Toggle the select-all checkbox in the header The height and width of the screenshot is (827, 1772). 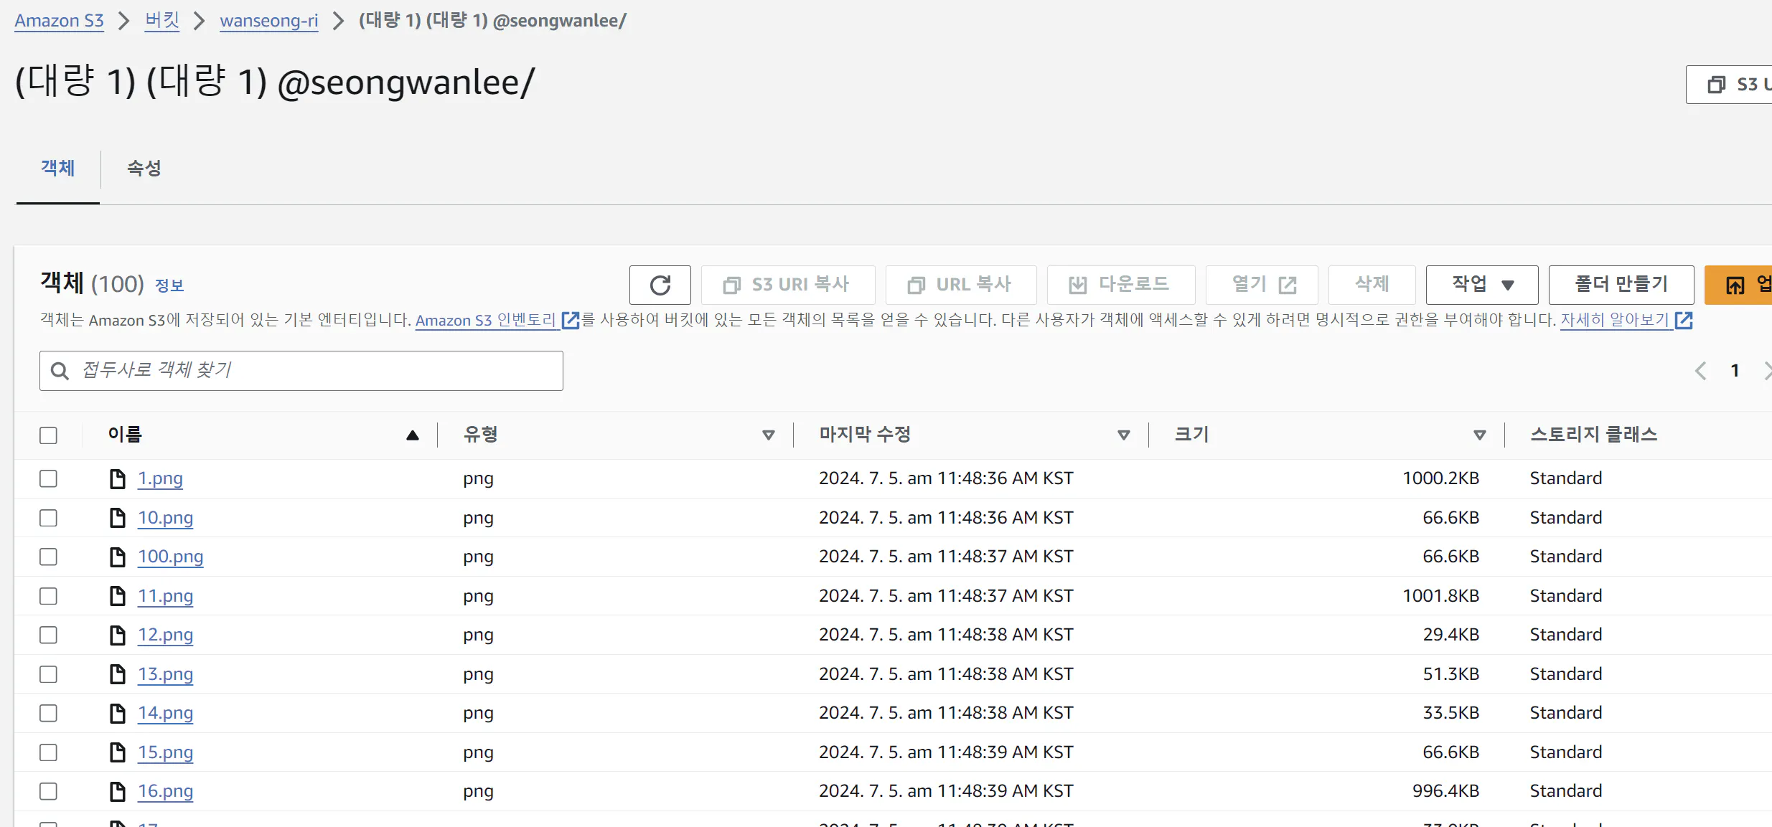[x=48, y=435]
